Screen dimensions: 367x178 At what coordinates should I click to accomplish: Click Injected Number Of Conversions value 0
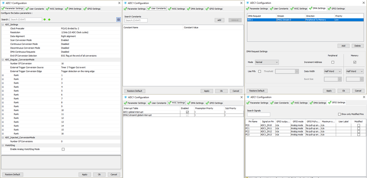[x=62, y=142]
